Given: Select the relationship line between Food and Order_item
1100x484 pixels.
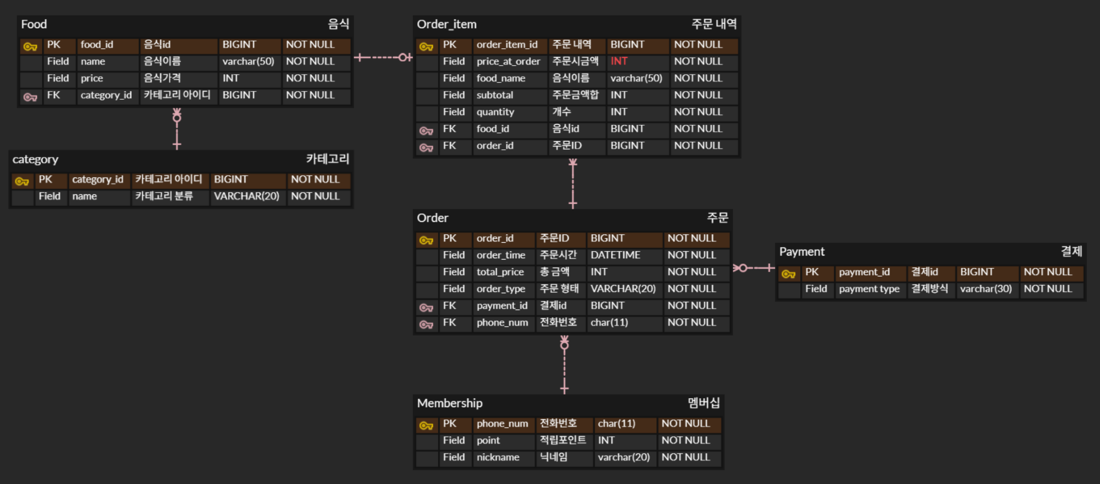Looking at the screenshot, I should pyautogui.click(x=382, y=57).
